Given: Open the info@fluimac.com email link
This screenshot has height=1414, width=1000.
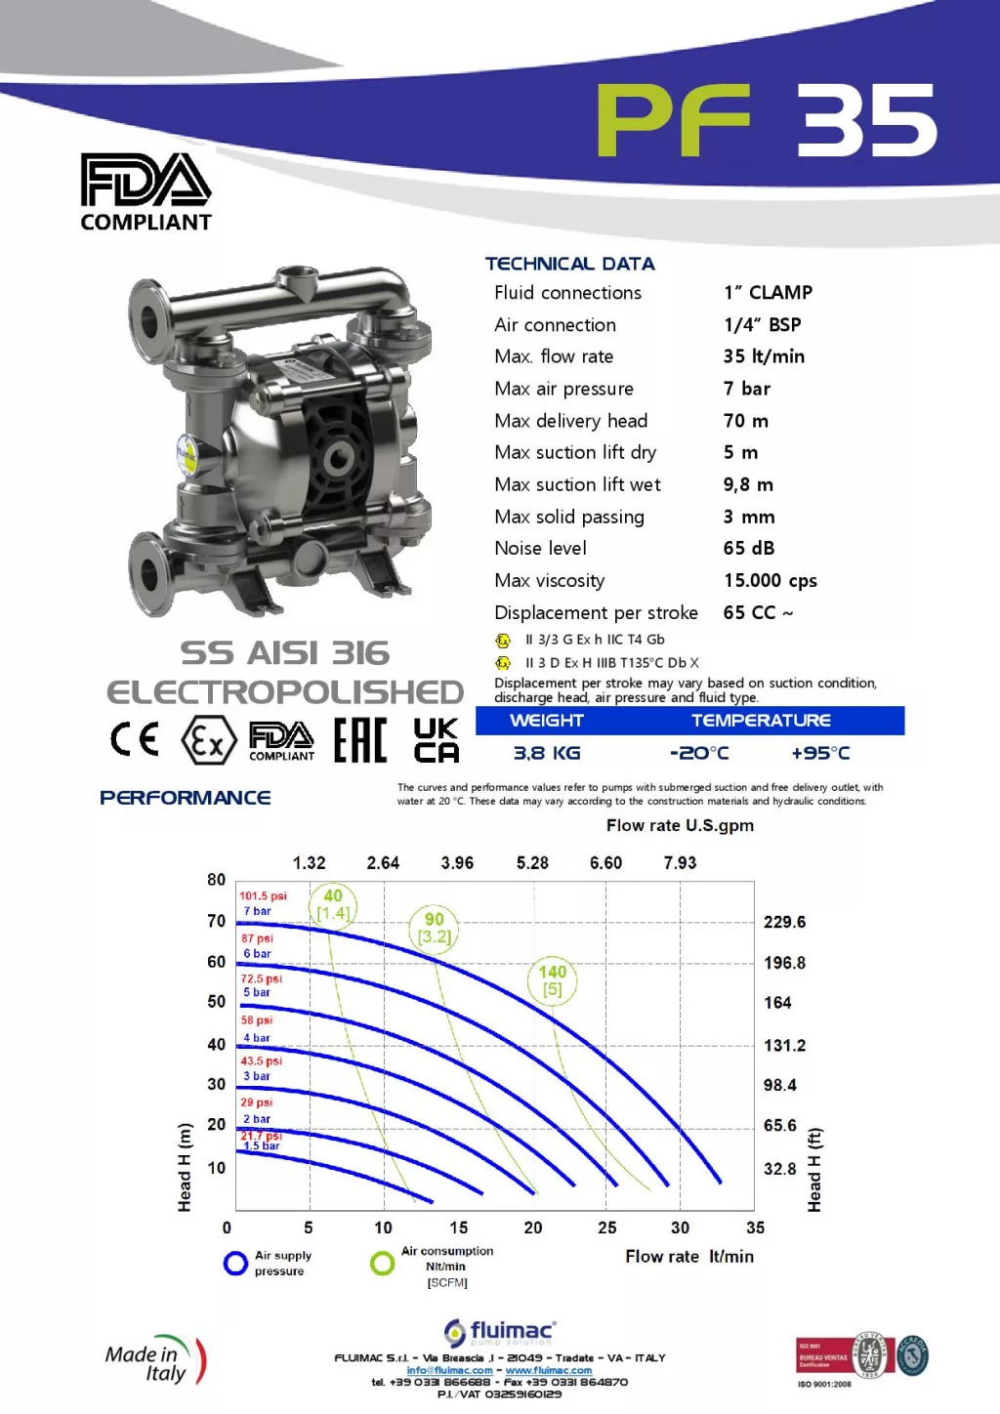Looking at the screenshot, I should [449, 1370].
